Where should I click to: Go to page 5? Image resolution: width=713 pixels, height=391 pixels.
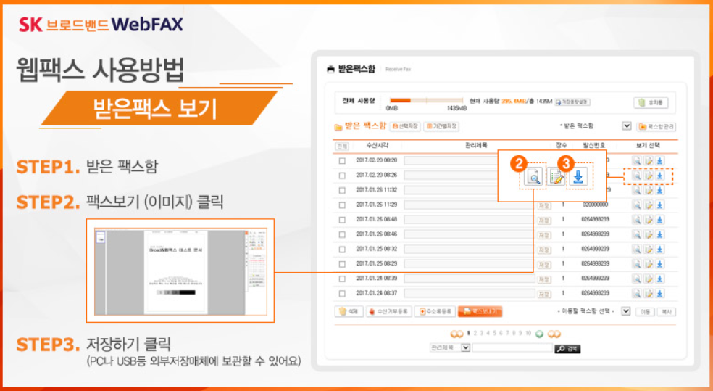click(495, 333)
